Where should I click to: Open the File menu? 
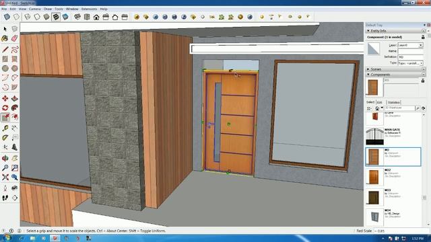(4, 9)
